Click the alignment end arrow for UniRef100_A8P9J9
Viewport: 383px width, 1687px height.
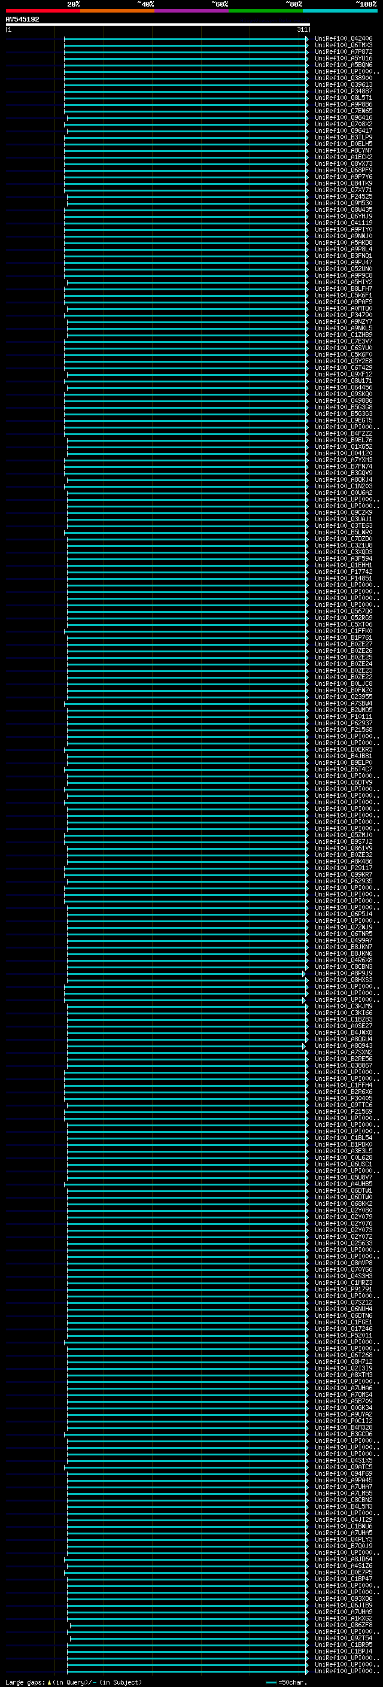tap(304, 974)
